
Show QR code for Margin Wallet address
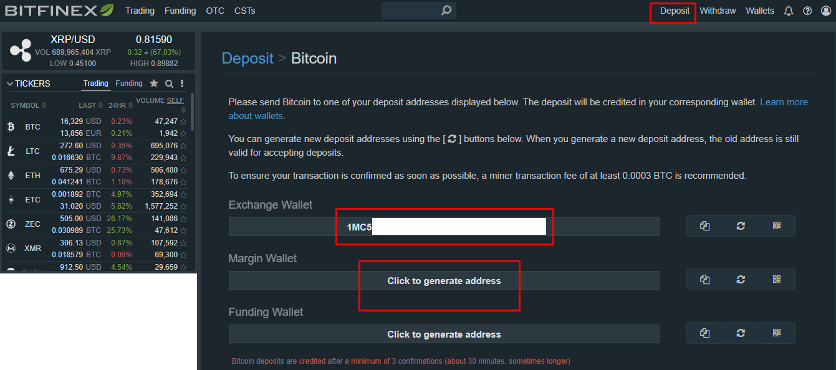click(777, 280)
